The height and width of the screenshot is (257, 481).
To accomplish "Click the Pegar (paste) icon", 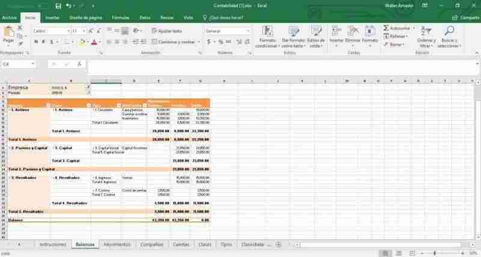I will point(8,33).
